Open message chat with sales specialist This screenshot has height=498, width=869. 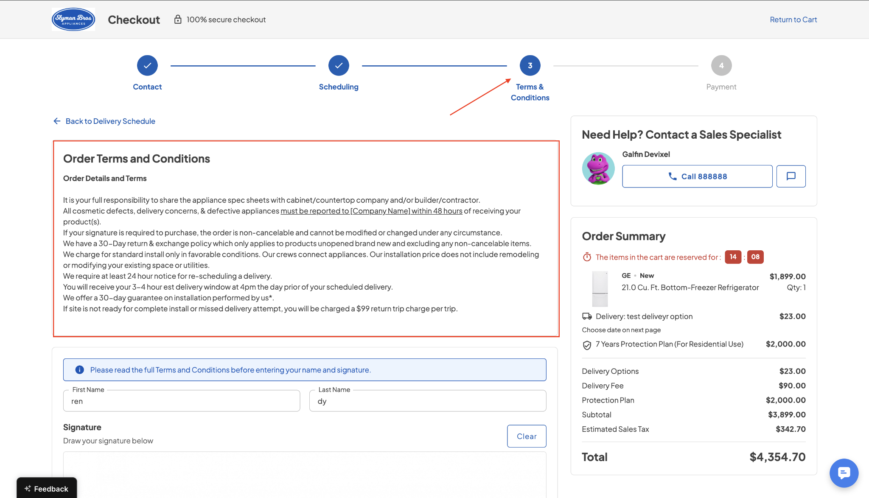(x=791, y=176)
